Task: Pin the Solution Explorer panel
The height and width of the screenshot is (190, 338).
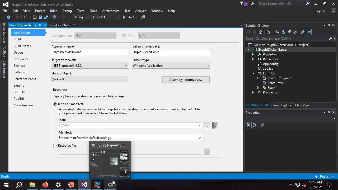Action: (329, 25)
